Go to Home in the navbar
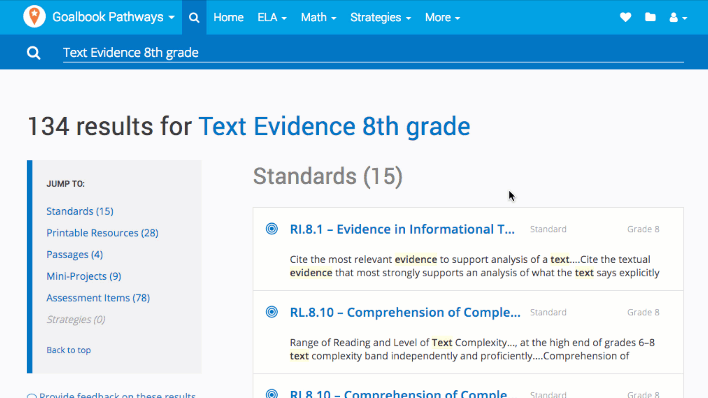This screenshot has height=398, width=708. click(x=228, y=17)
